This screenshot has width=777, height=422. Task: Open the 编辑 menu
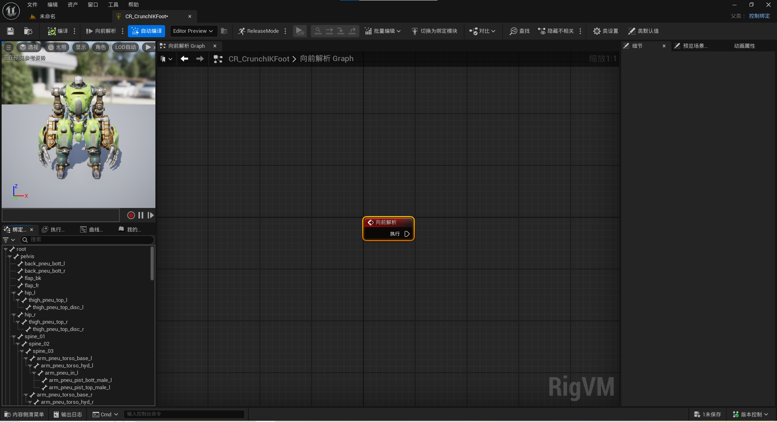pos(53,5)
